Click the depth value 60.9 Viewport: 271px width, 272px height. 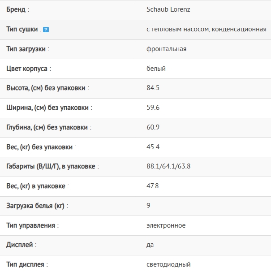click(153, 127)
